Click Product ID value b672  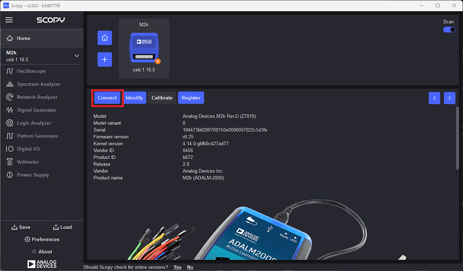coord(188,158)
